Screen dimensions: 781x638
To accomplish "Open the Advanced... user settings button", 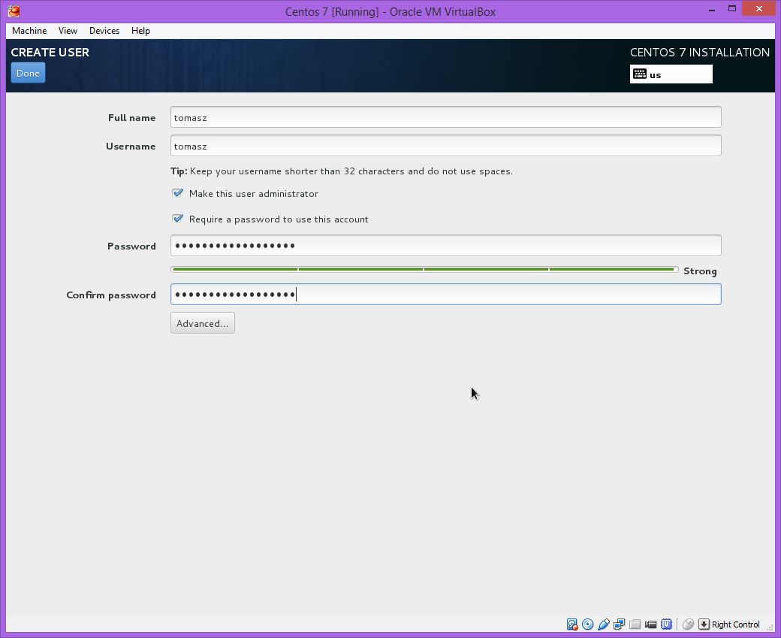I will click(202, 323).
